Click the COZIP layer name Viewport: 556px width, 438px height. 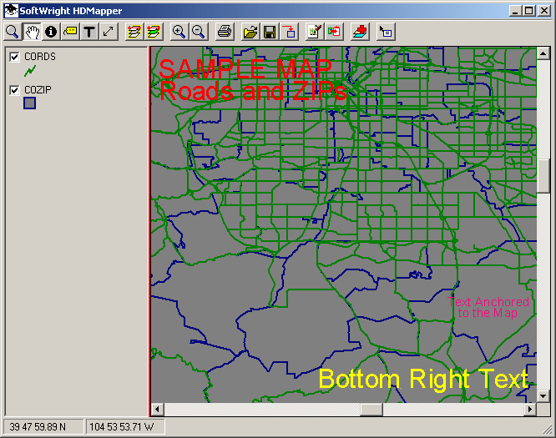[x=38, y=90]
